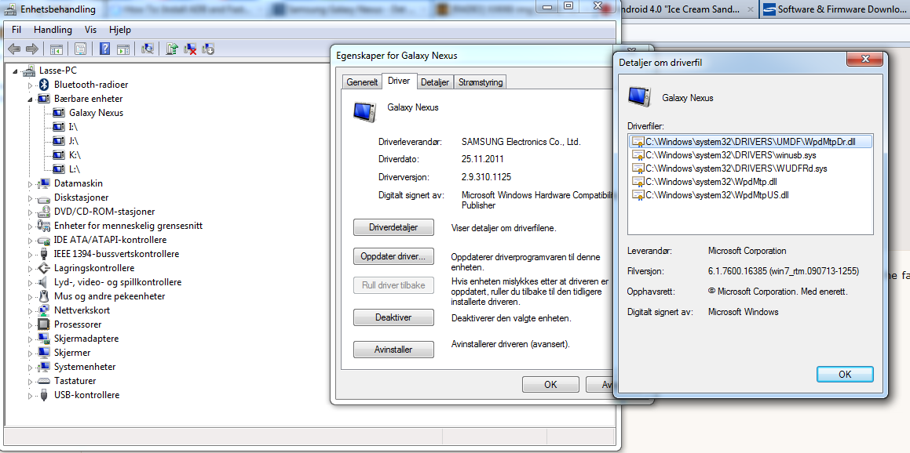Select the Skjermadaptere category icon

click(x=43, y=339)
